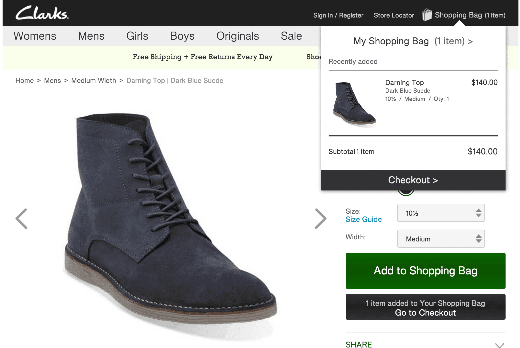Click the Size stepper arrows
Image resolution: width=520 pixels, height=348 pixels.
[x=479, y=213]
